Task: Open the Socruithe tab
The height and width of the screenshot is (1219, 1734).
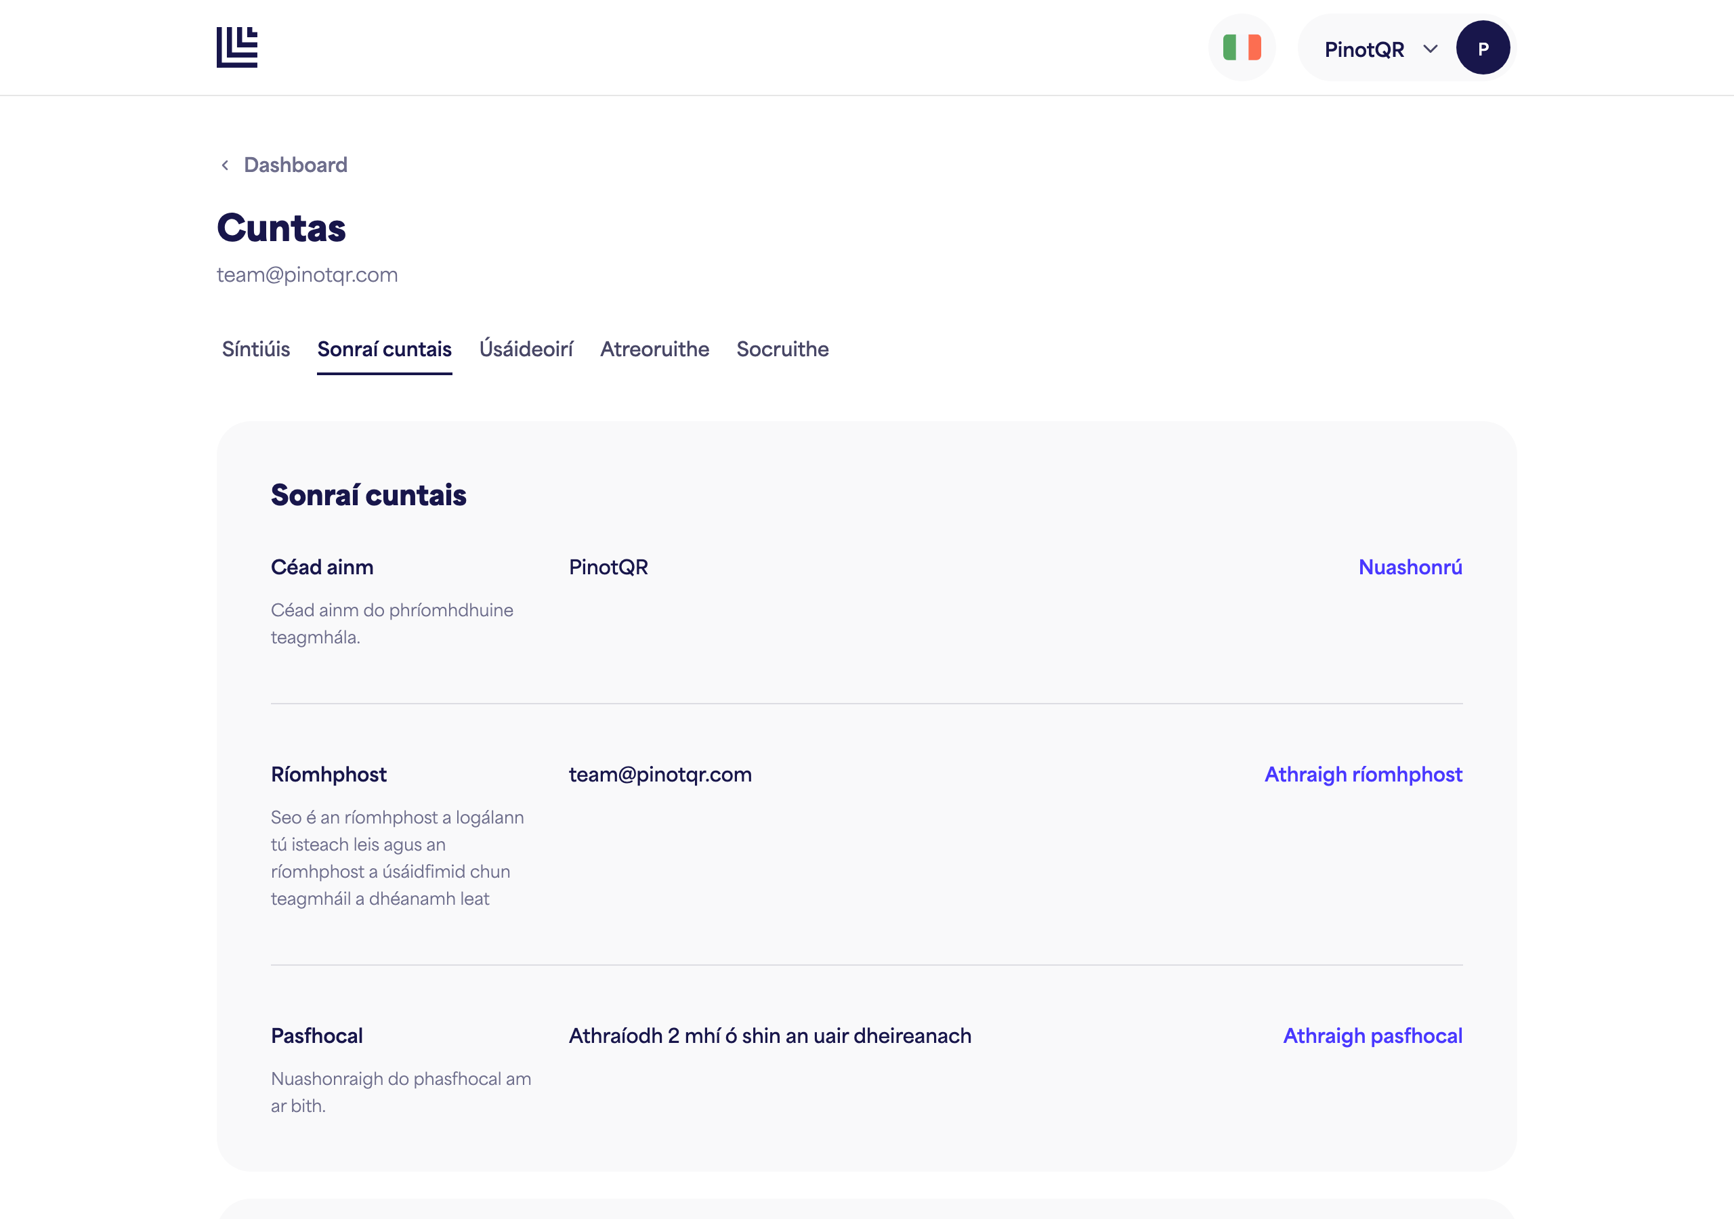Action: pyautogui.click(x=782, y=349)
